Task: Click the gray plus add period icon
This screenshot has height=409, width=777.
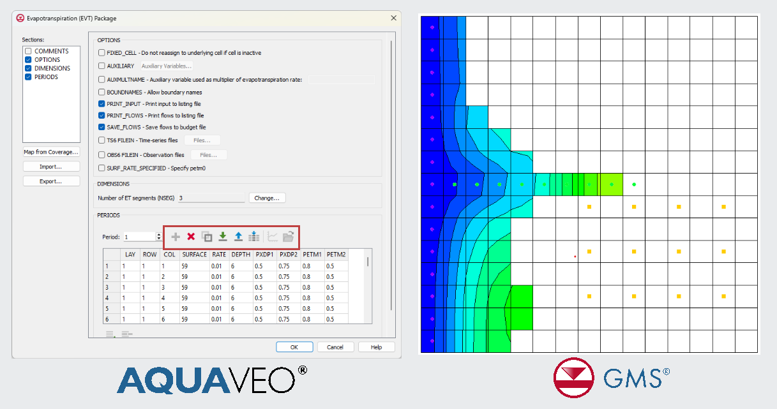Action: (x=176, y=237)
